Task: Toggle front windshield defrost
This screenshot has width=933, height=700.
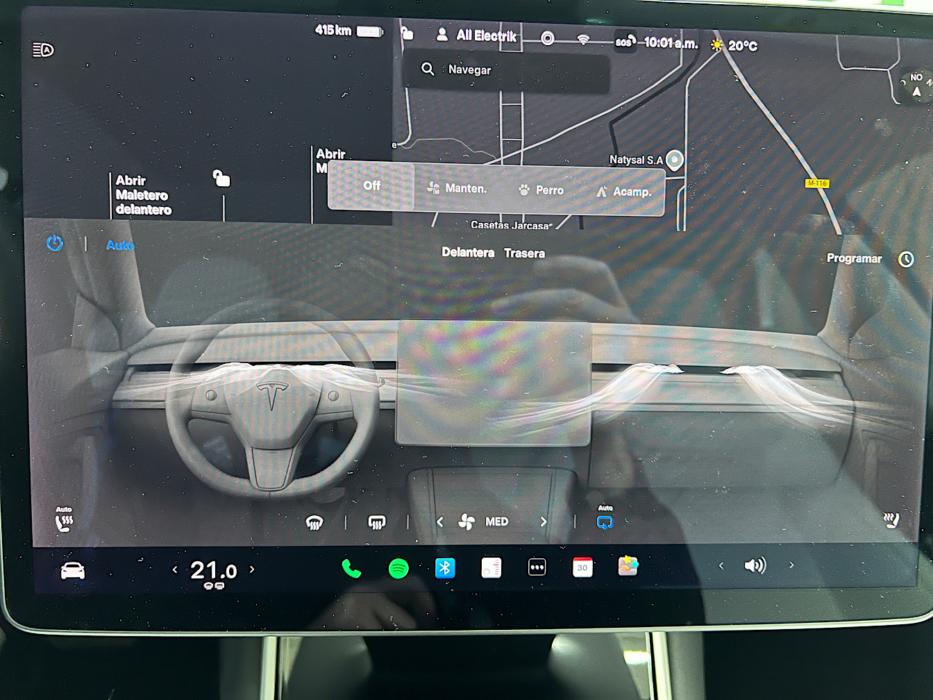Action: pyautogui.click(x=314, y=522)
